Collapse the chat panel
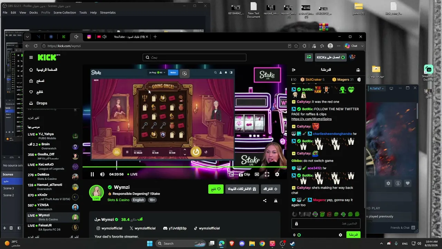Viewport: 442px width, 249px height. coord(294,70)
